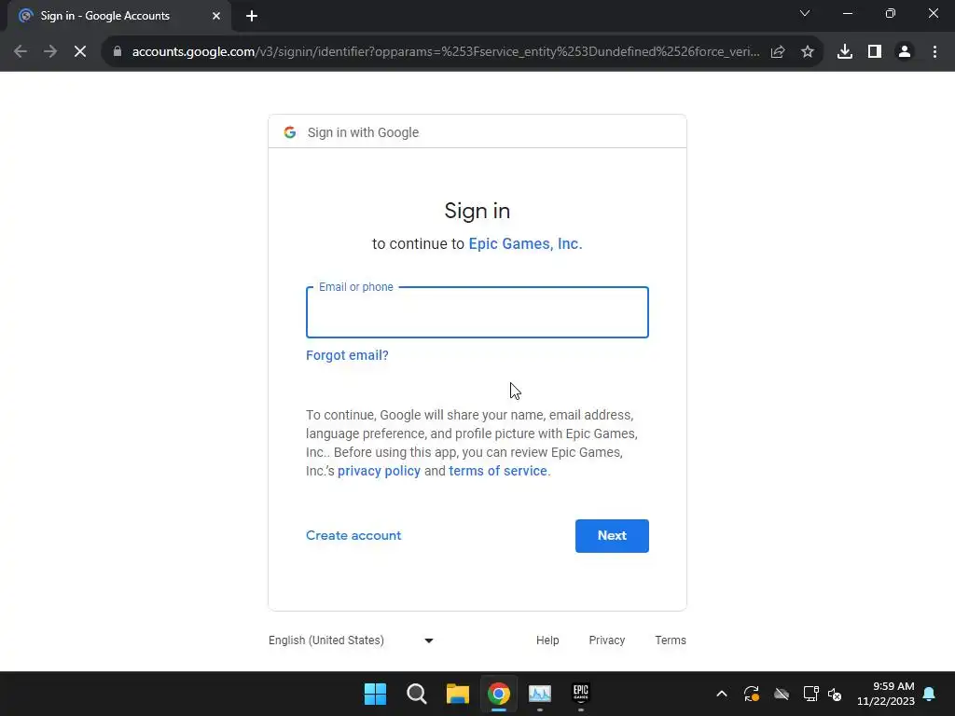Click muted volume tray icon
The image size is (955, 716).
click(x=835, y=694)
